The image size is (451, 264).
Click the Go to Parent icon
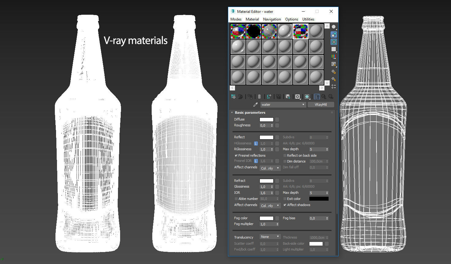pyautogui.click(x=324, y=97)
